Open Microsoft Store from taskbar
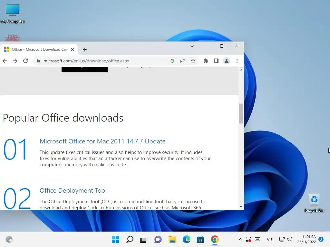The image size is (330, 247). pos(200,239)
